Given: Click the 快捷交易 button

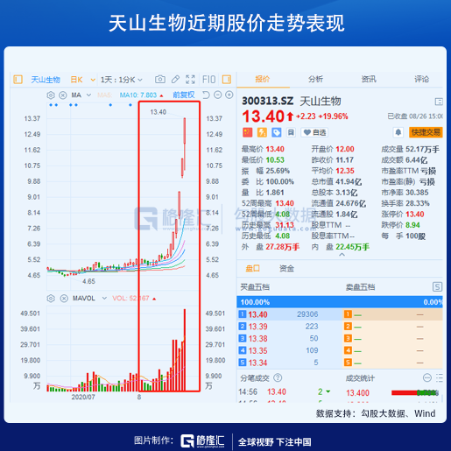Looking at the screenshot, I should 426,132.
